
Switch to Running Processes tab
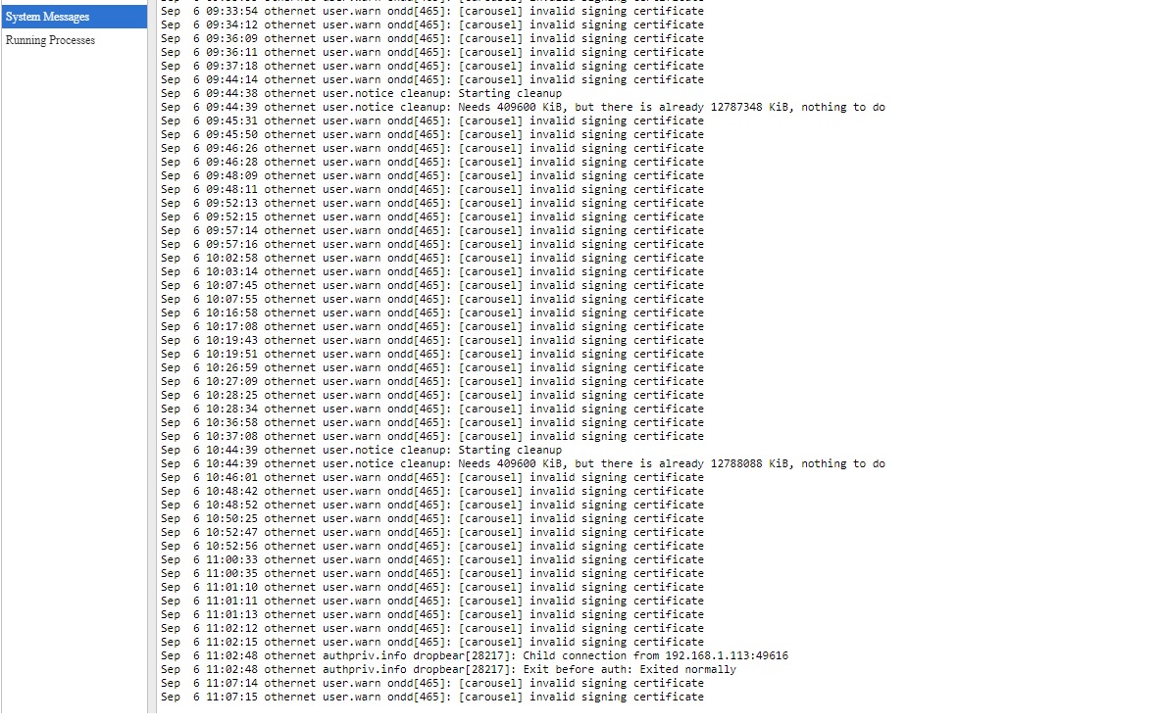click(50, 40)
